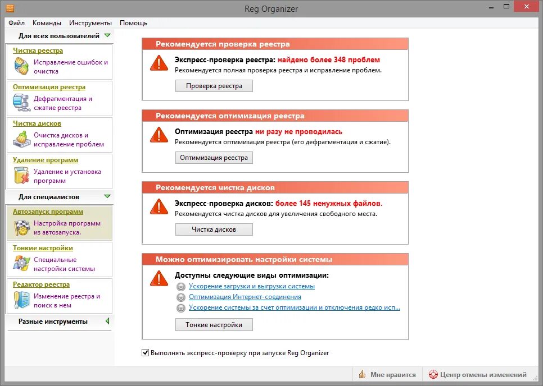The image size is (543, 386).
Task: Click the Для специалистов header text
Action: pyautogui.click(x=49, y=196)
